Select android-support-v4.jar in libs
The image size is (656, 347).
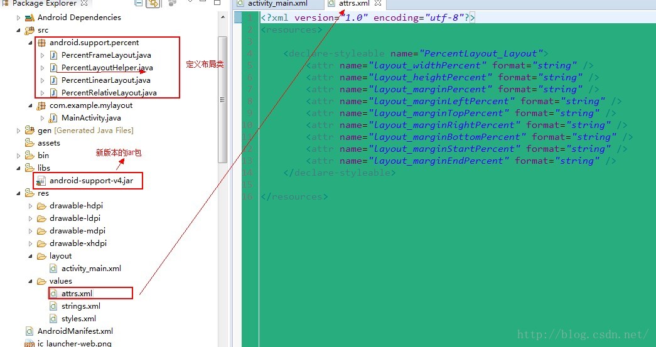click(x=91, y=181)
